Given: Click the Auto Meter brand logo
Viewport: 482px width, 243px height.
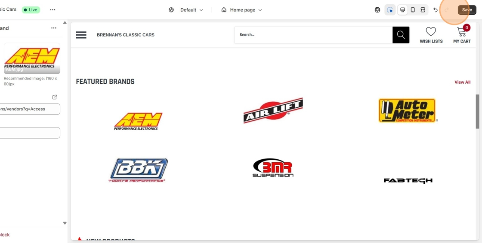Looking at the screenshot, I should coord(408,110).
